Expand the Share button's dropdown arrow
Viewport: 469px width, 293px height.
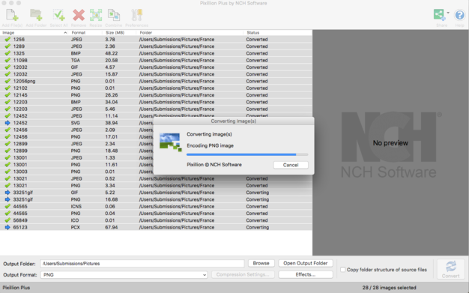point(448,13)
